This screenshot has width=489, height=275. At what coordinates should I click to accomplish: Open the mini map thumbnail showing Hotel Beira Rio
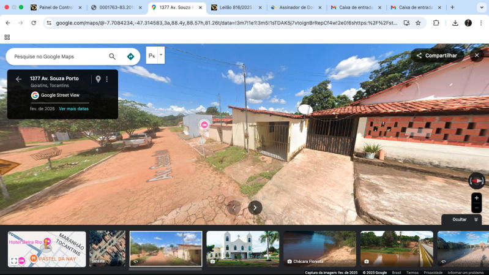click(47, 249)
